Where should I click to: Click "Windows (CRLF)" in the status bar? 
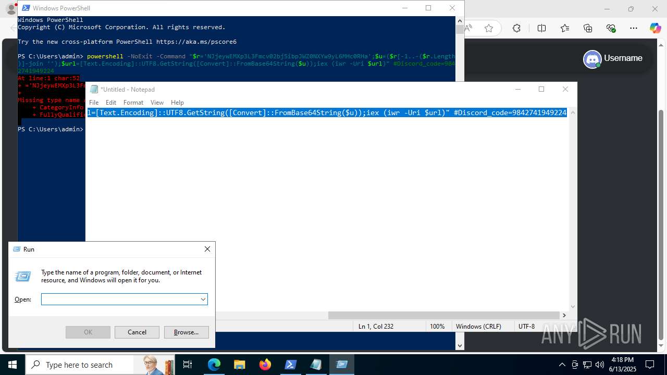(478, 327)
